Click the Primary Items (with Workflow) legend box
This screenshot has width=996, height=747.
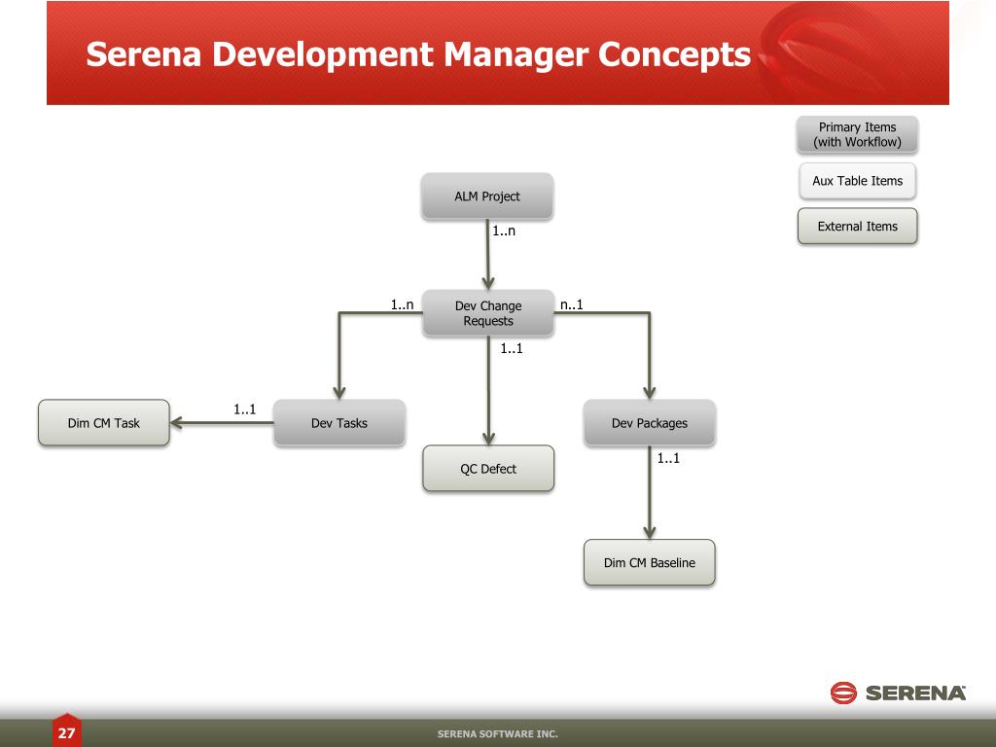(857, 134)
